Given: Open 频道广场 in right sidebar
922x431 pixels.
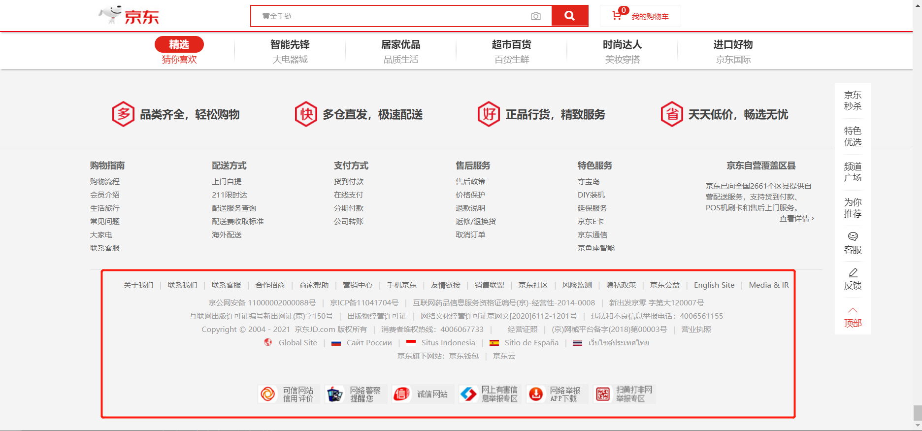Looking at the screenshot, I should pyautogui.click(x=853, y=172).
